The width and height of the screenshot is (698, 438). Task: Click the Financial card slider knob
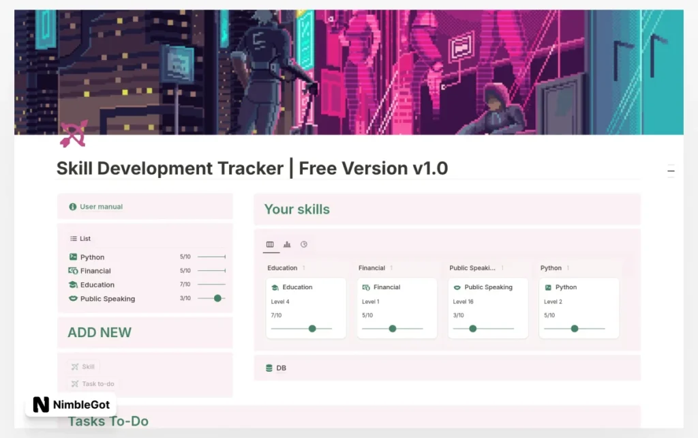[393, 328]
